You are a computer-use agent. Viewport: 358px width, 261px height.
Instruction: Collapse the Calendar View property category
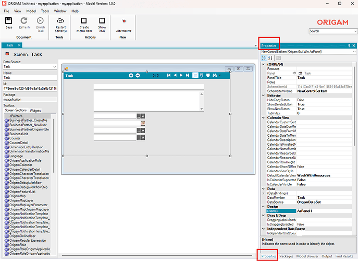263,117
